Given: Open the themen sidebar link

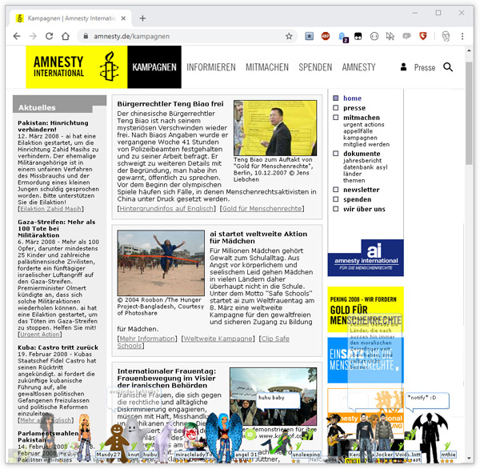Looking at the screenshot, I should 354,180.
